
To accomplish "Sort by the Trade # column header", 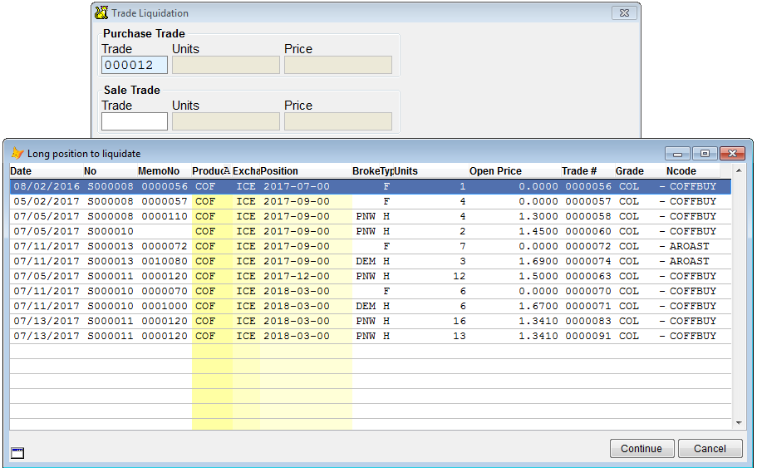I will [x=588, y=171].
